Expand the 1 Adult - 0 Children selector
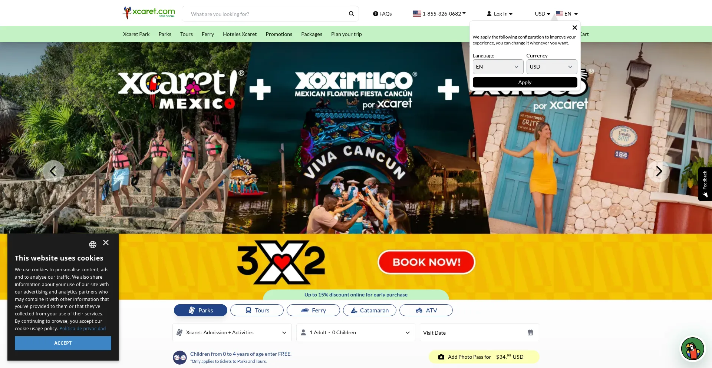 click(x=356, y=332)
